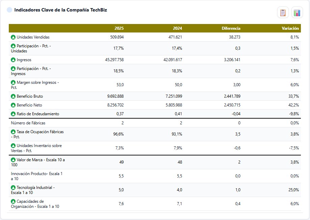Click the Tecnología Industrial variation 25,0%
Screen dimensions: 310x220
(293, 190)
